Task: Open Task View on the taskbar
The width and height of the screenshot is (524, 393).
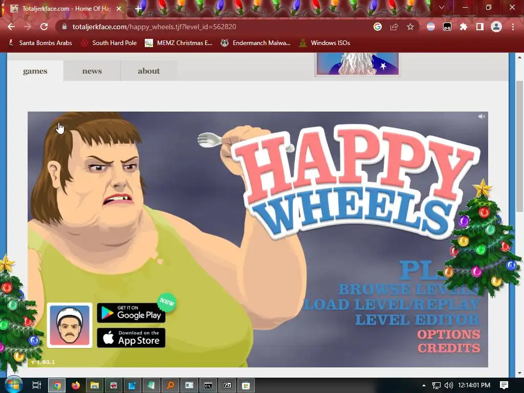Action: coord(36,385)
